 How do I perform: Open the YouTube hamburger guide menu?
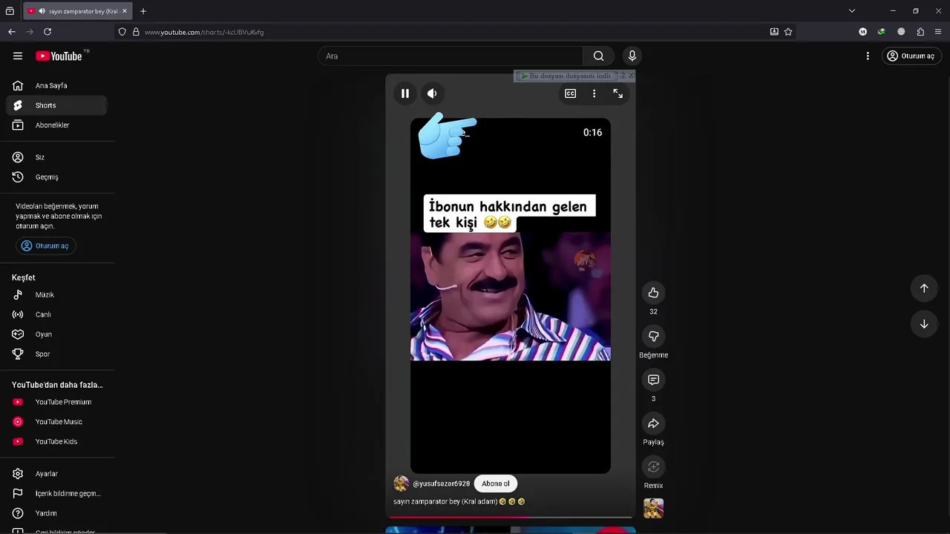(x=18, y=56)
